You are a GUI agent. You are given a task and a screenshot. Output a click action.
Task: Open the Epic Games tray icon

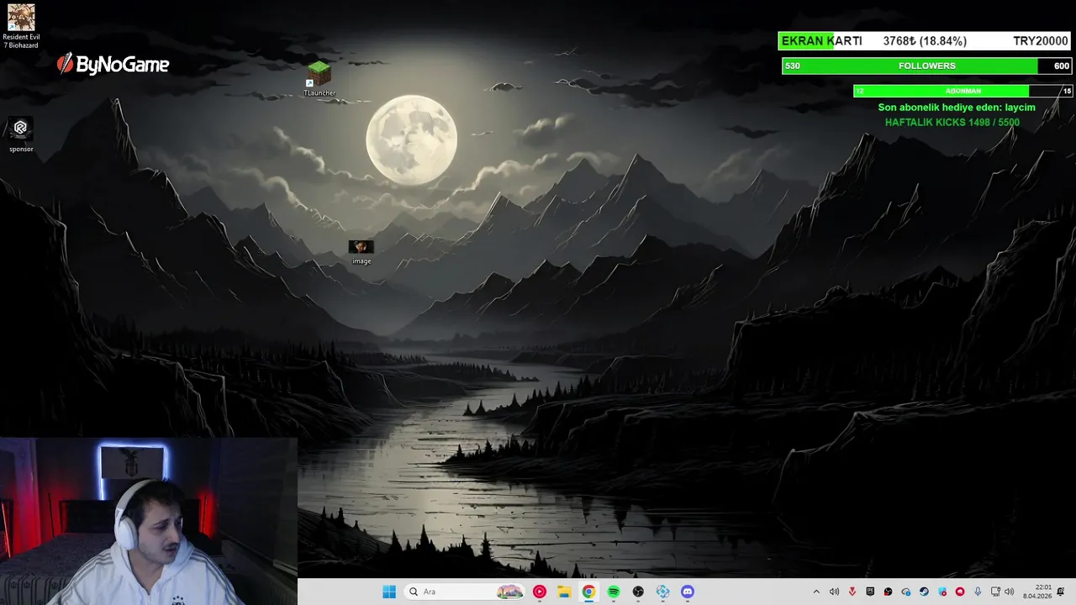click(x=870, y=592)
